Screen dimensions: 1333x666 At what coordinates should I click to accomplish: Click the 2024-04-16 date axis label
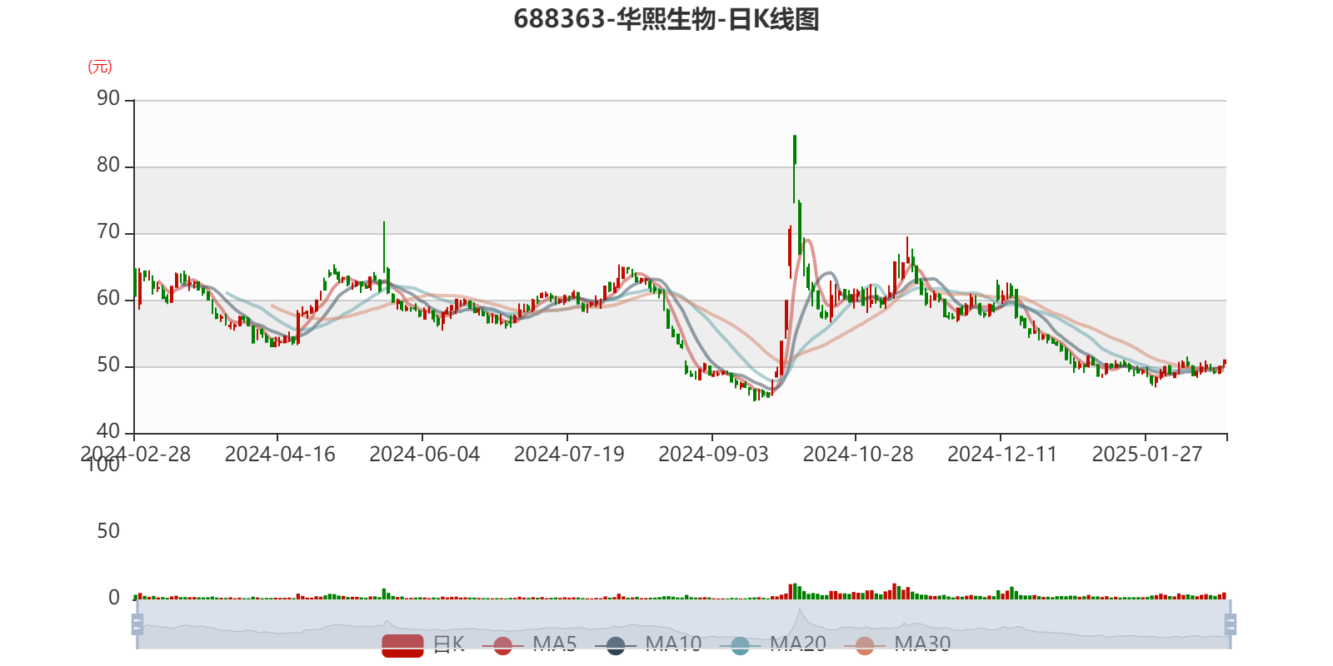pyautogui.click(x=280, y=455)
